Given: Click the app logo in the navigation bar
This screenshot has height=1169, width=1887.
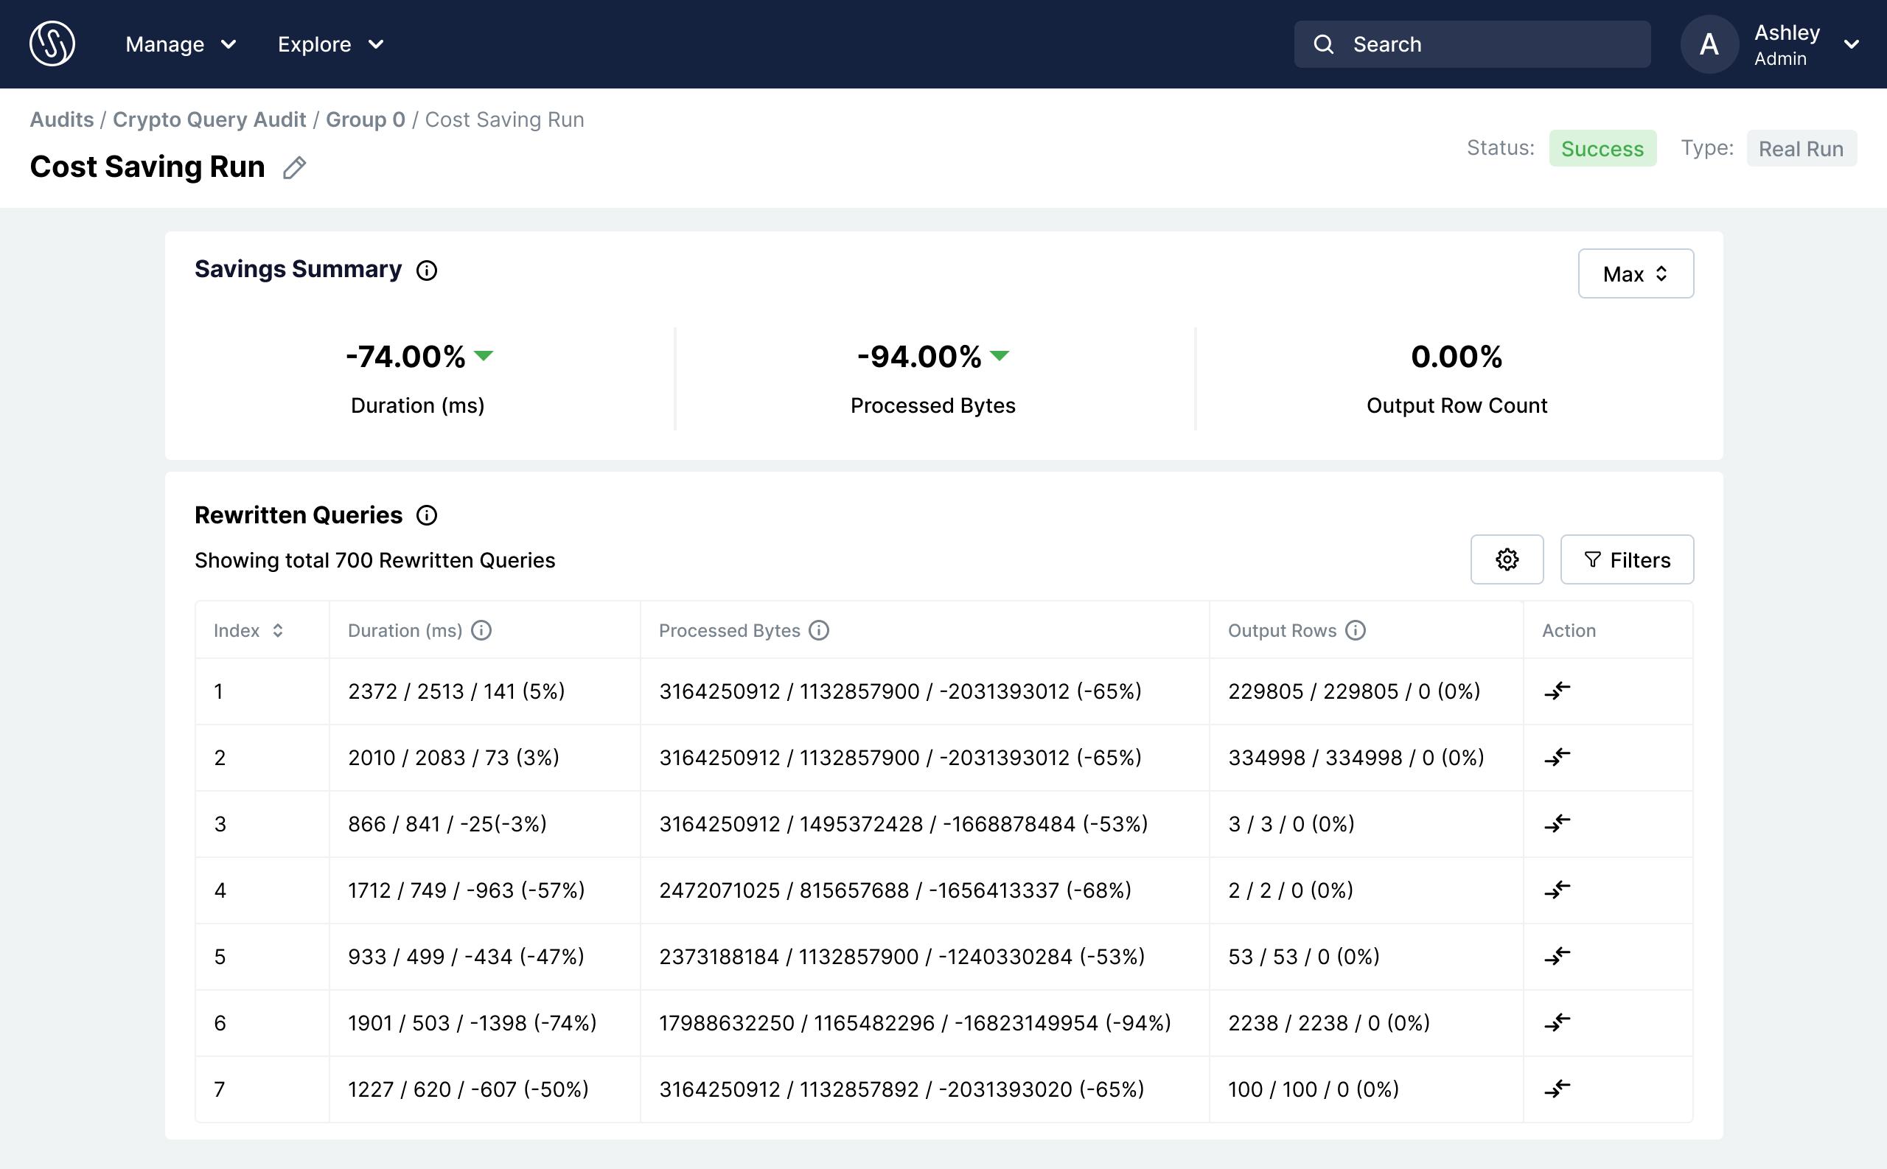Looking at the screenshot, I should click(x=52, y=44).
